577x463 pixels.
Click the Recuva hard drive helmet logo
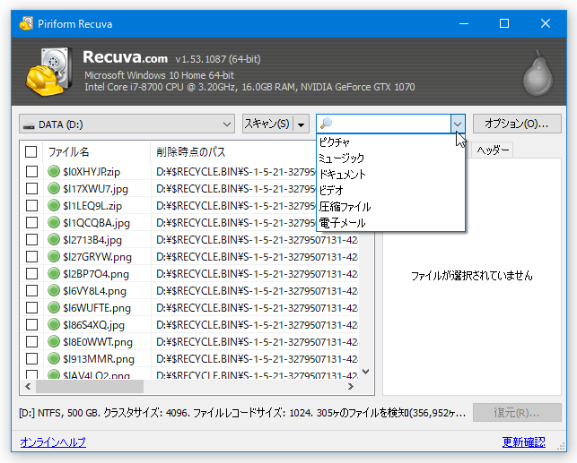click(x=49, y=72)
